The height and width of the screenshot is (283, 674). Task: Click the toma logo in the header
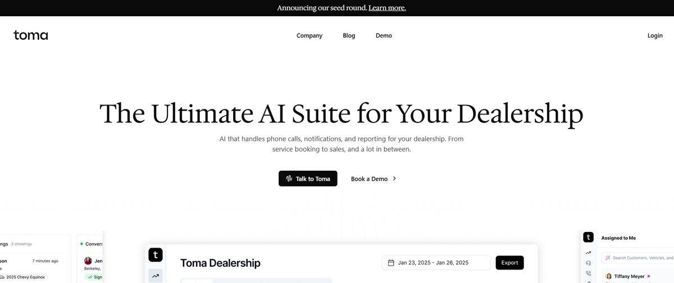pyautogui.click(x=31, y=35)
